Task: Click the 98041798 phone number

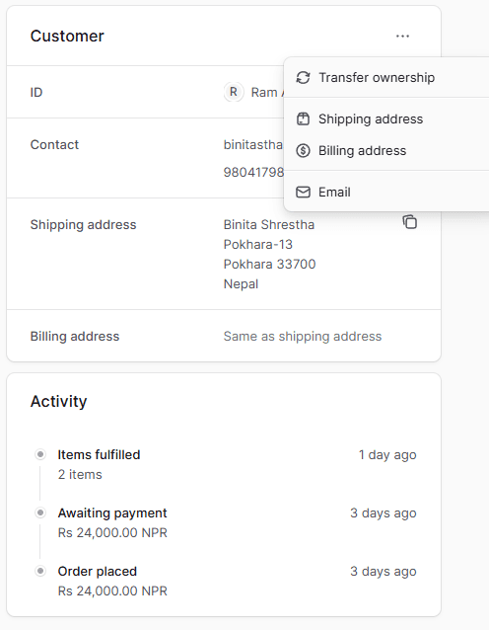Action: point(253,173)
